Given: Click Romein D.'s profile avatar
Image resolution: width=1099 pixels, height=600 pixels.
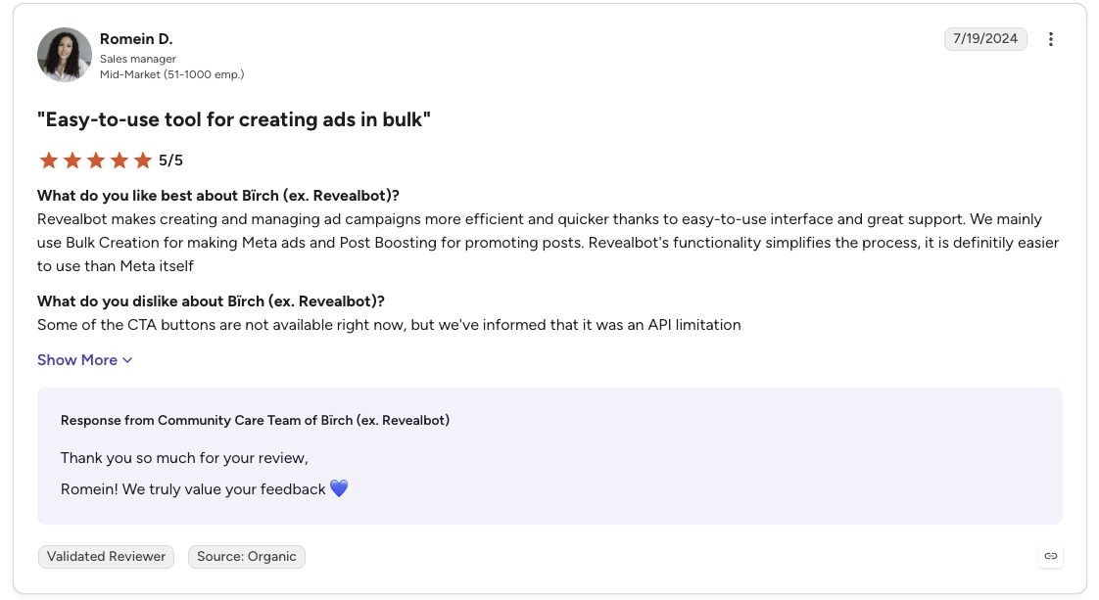Looking at the screenshot, I should click(x=65, y=55).
